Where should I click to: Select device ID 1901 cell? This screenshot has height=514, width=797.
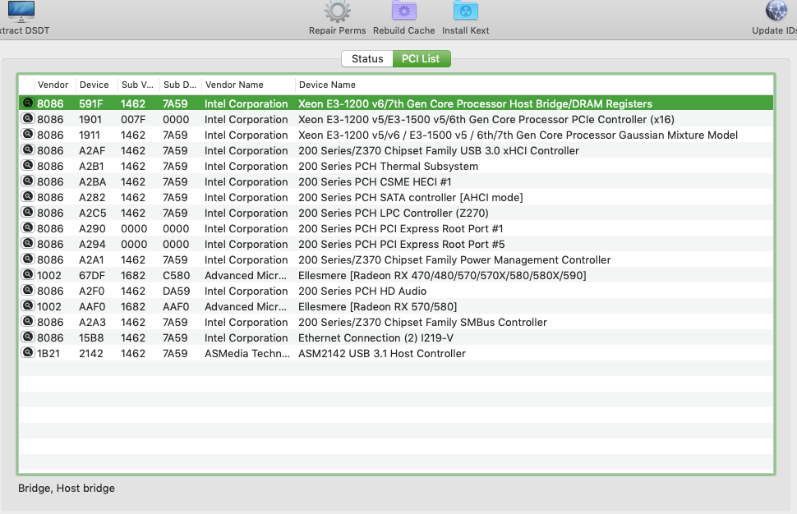tap(90, 119)
